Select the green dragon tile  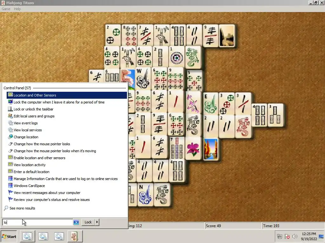pyautogui.click(x=193, y=57)
